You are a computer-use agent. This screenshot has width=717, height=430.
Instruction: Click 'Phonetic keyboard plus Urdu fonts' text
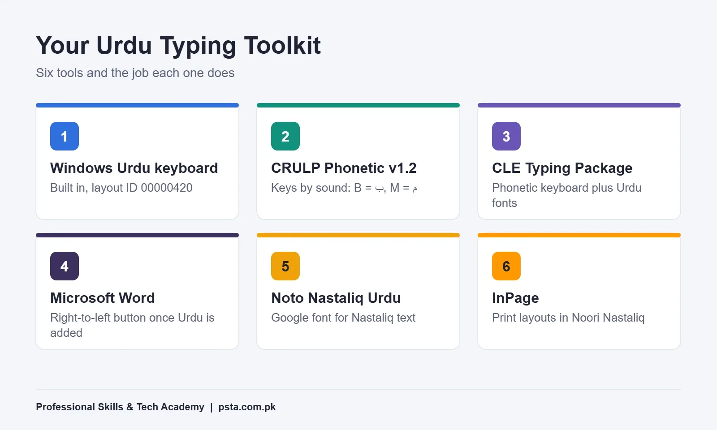point(566,195)
